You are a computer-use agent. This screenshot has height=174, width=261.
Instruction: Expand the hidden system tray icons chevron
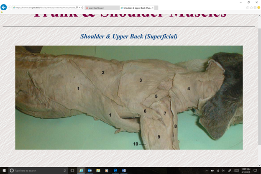point(206,171)
